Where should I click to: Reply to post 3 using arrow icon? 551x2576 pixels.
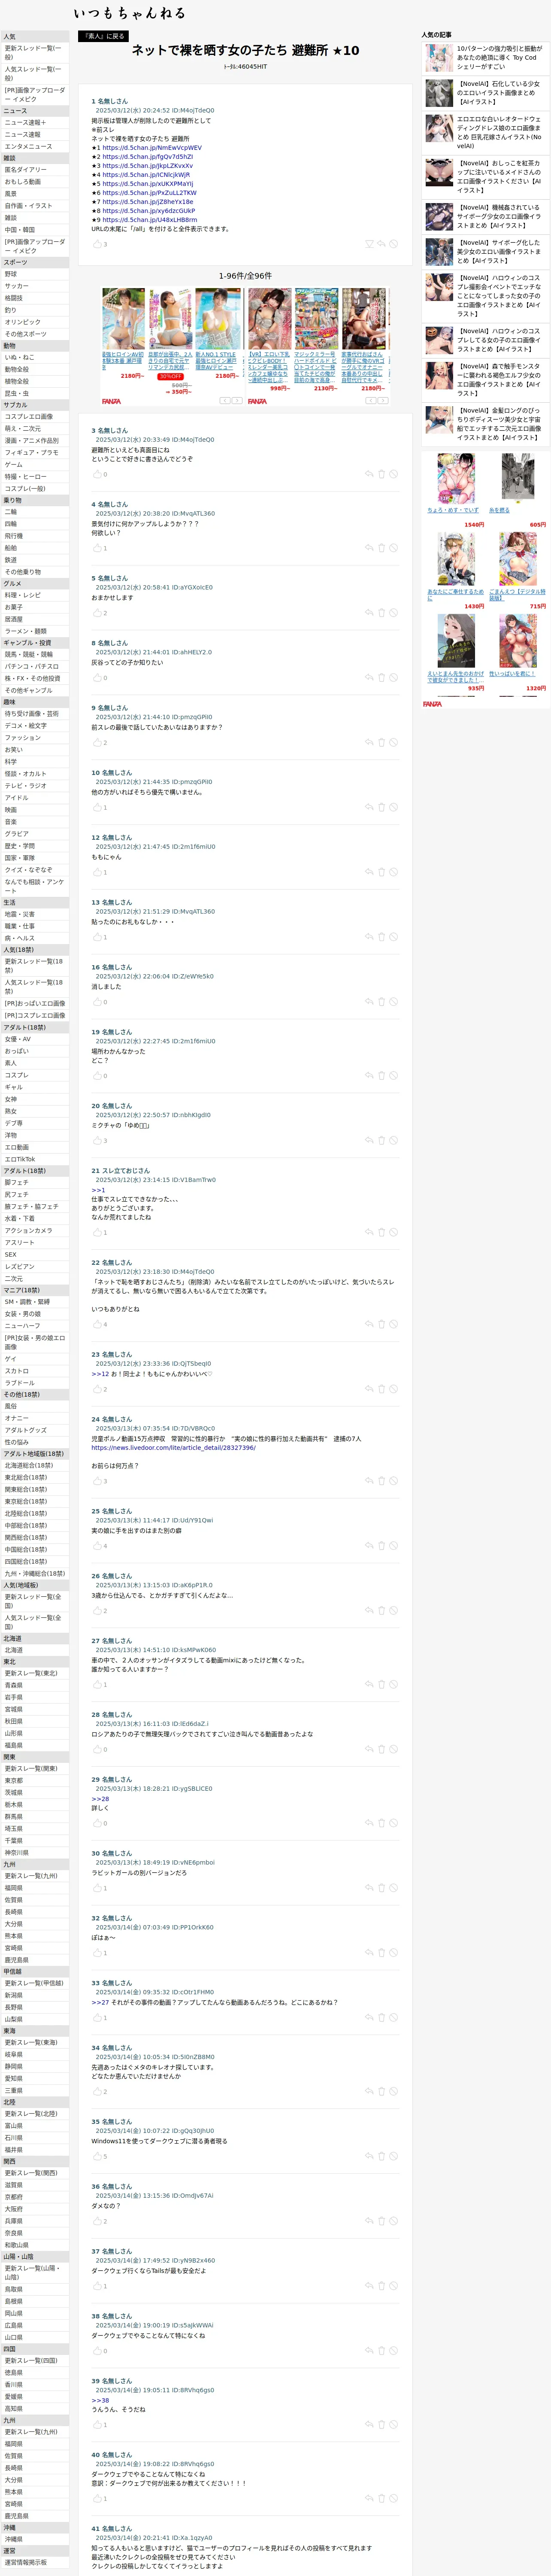tap(369, 475)
